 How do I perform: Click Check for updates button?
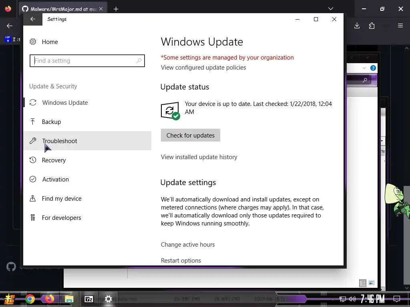click(190, 135)
